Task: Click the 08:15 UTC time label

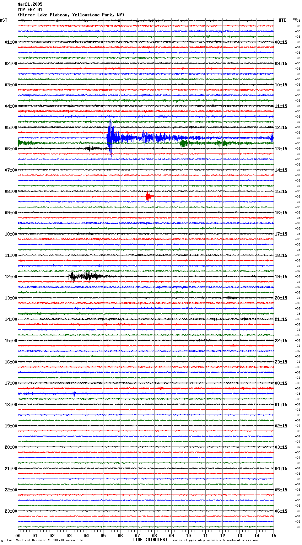Action: point(281,42)
